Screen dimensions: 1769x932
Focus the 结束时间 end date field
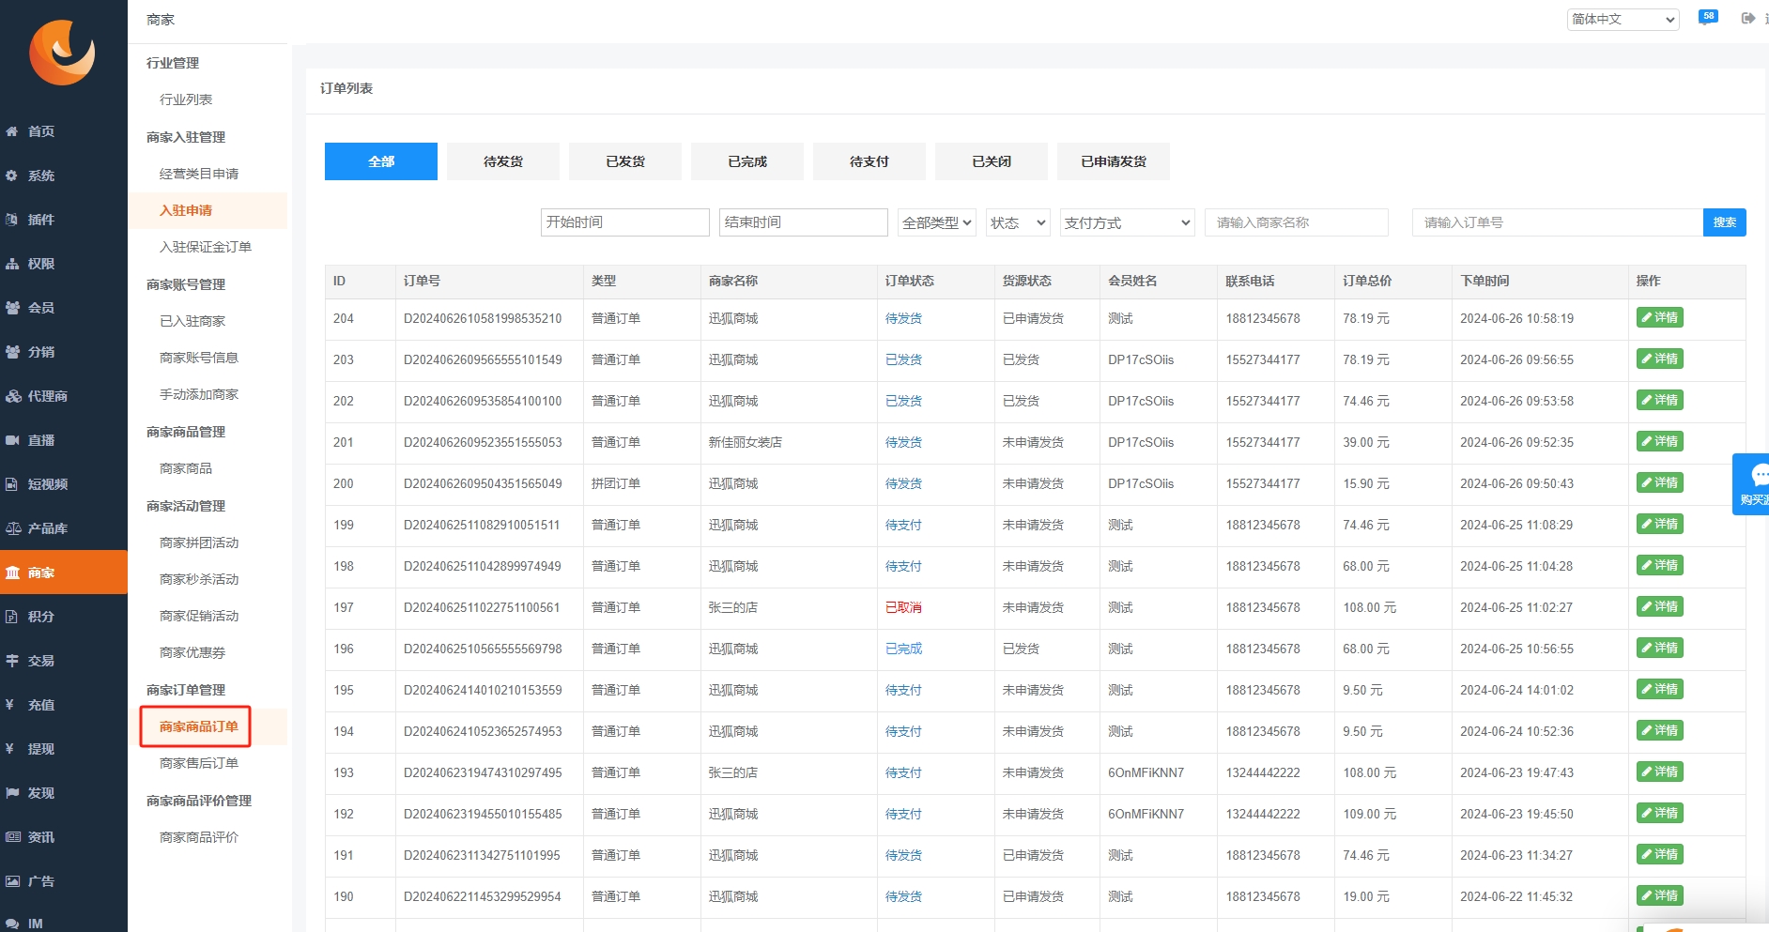(803, 222)
